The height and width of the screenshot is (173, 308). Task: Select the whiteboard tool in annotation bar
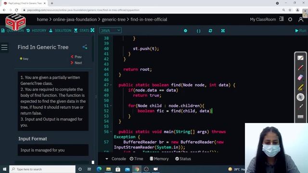[x=300, y=58]
